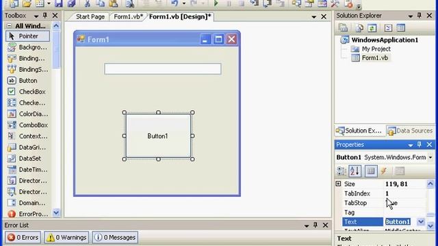Click the Text property value Button1
This screenshot has height=246, width=438.
[398, 221]
